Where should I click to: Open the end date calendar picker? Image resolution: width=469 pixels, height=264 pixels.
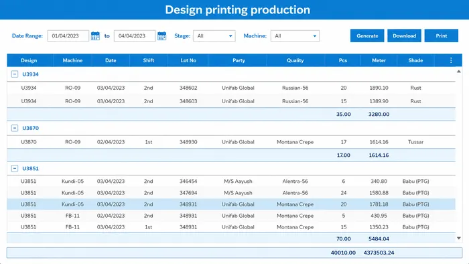tap(162, 36)
